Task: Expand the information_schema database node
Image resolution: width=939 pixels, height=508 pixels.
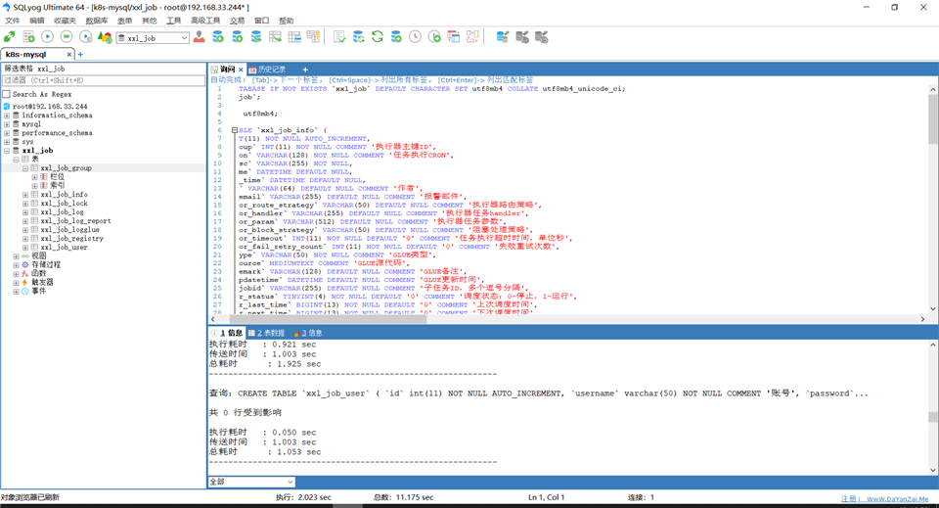Action: click(x=7, y=115)
